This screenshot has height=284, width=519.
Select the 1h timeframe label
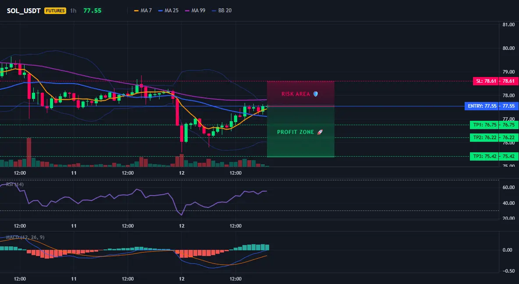point(73,11)
